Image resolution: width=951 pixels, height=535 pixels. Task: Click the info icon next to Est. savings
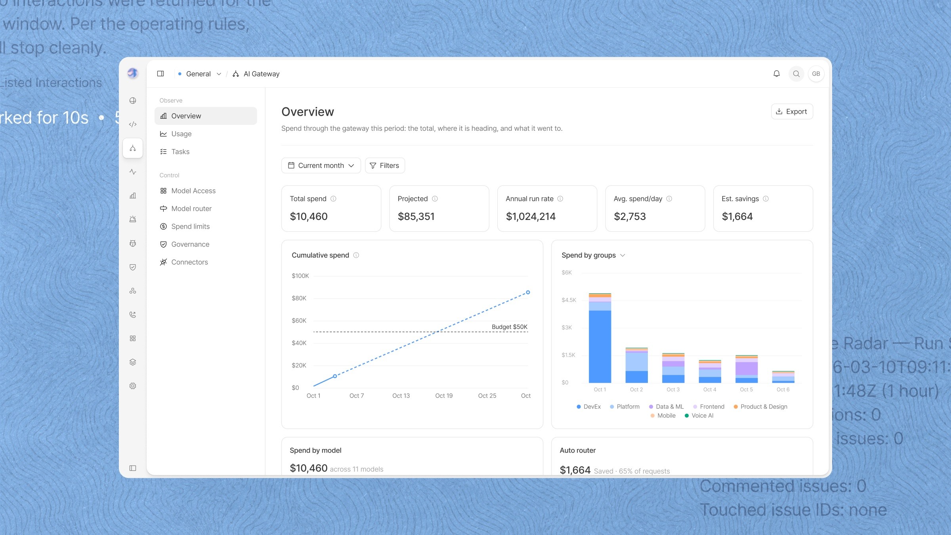coord(766,199)
